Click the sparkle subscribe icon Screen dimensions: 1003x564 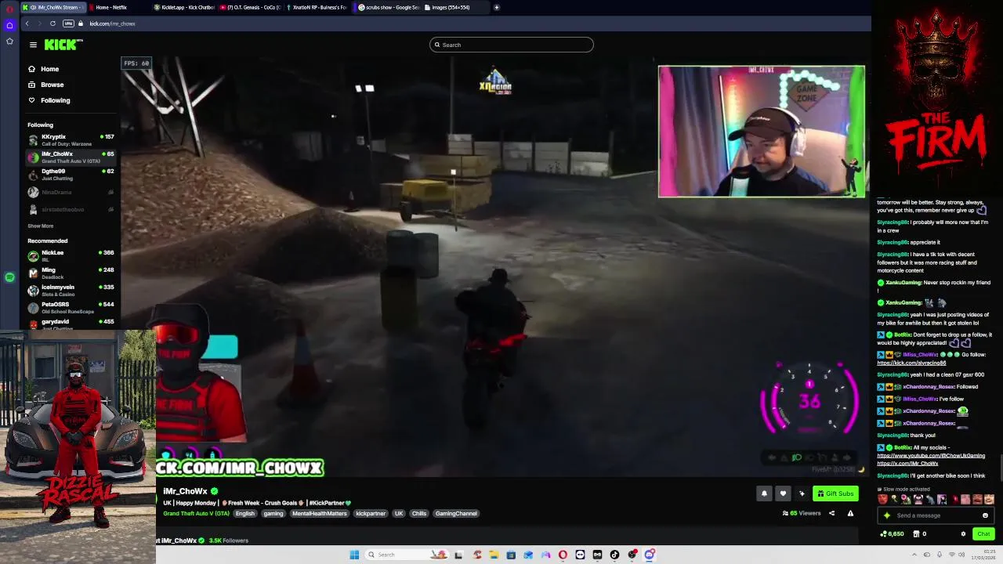(x=802, y=493)
